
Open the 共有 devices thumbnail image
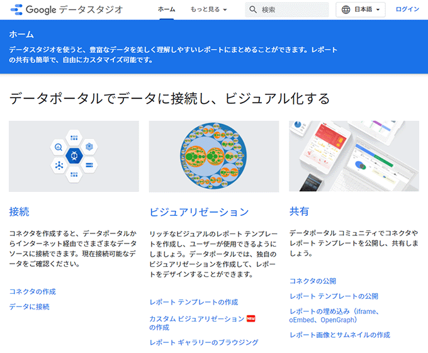click(x=354, y=156)
